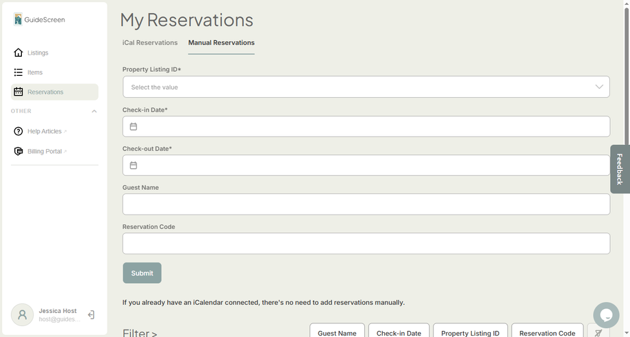Focus the Check-in Date field
The width and height of the screenshot is (630, 337).
pos(366,126)
